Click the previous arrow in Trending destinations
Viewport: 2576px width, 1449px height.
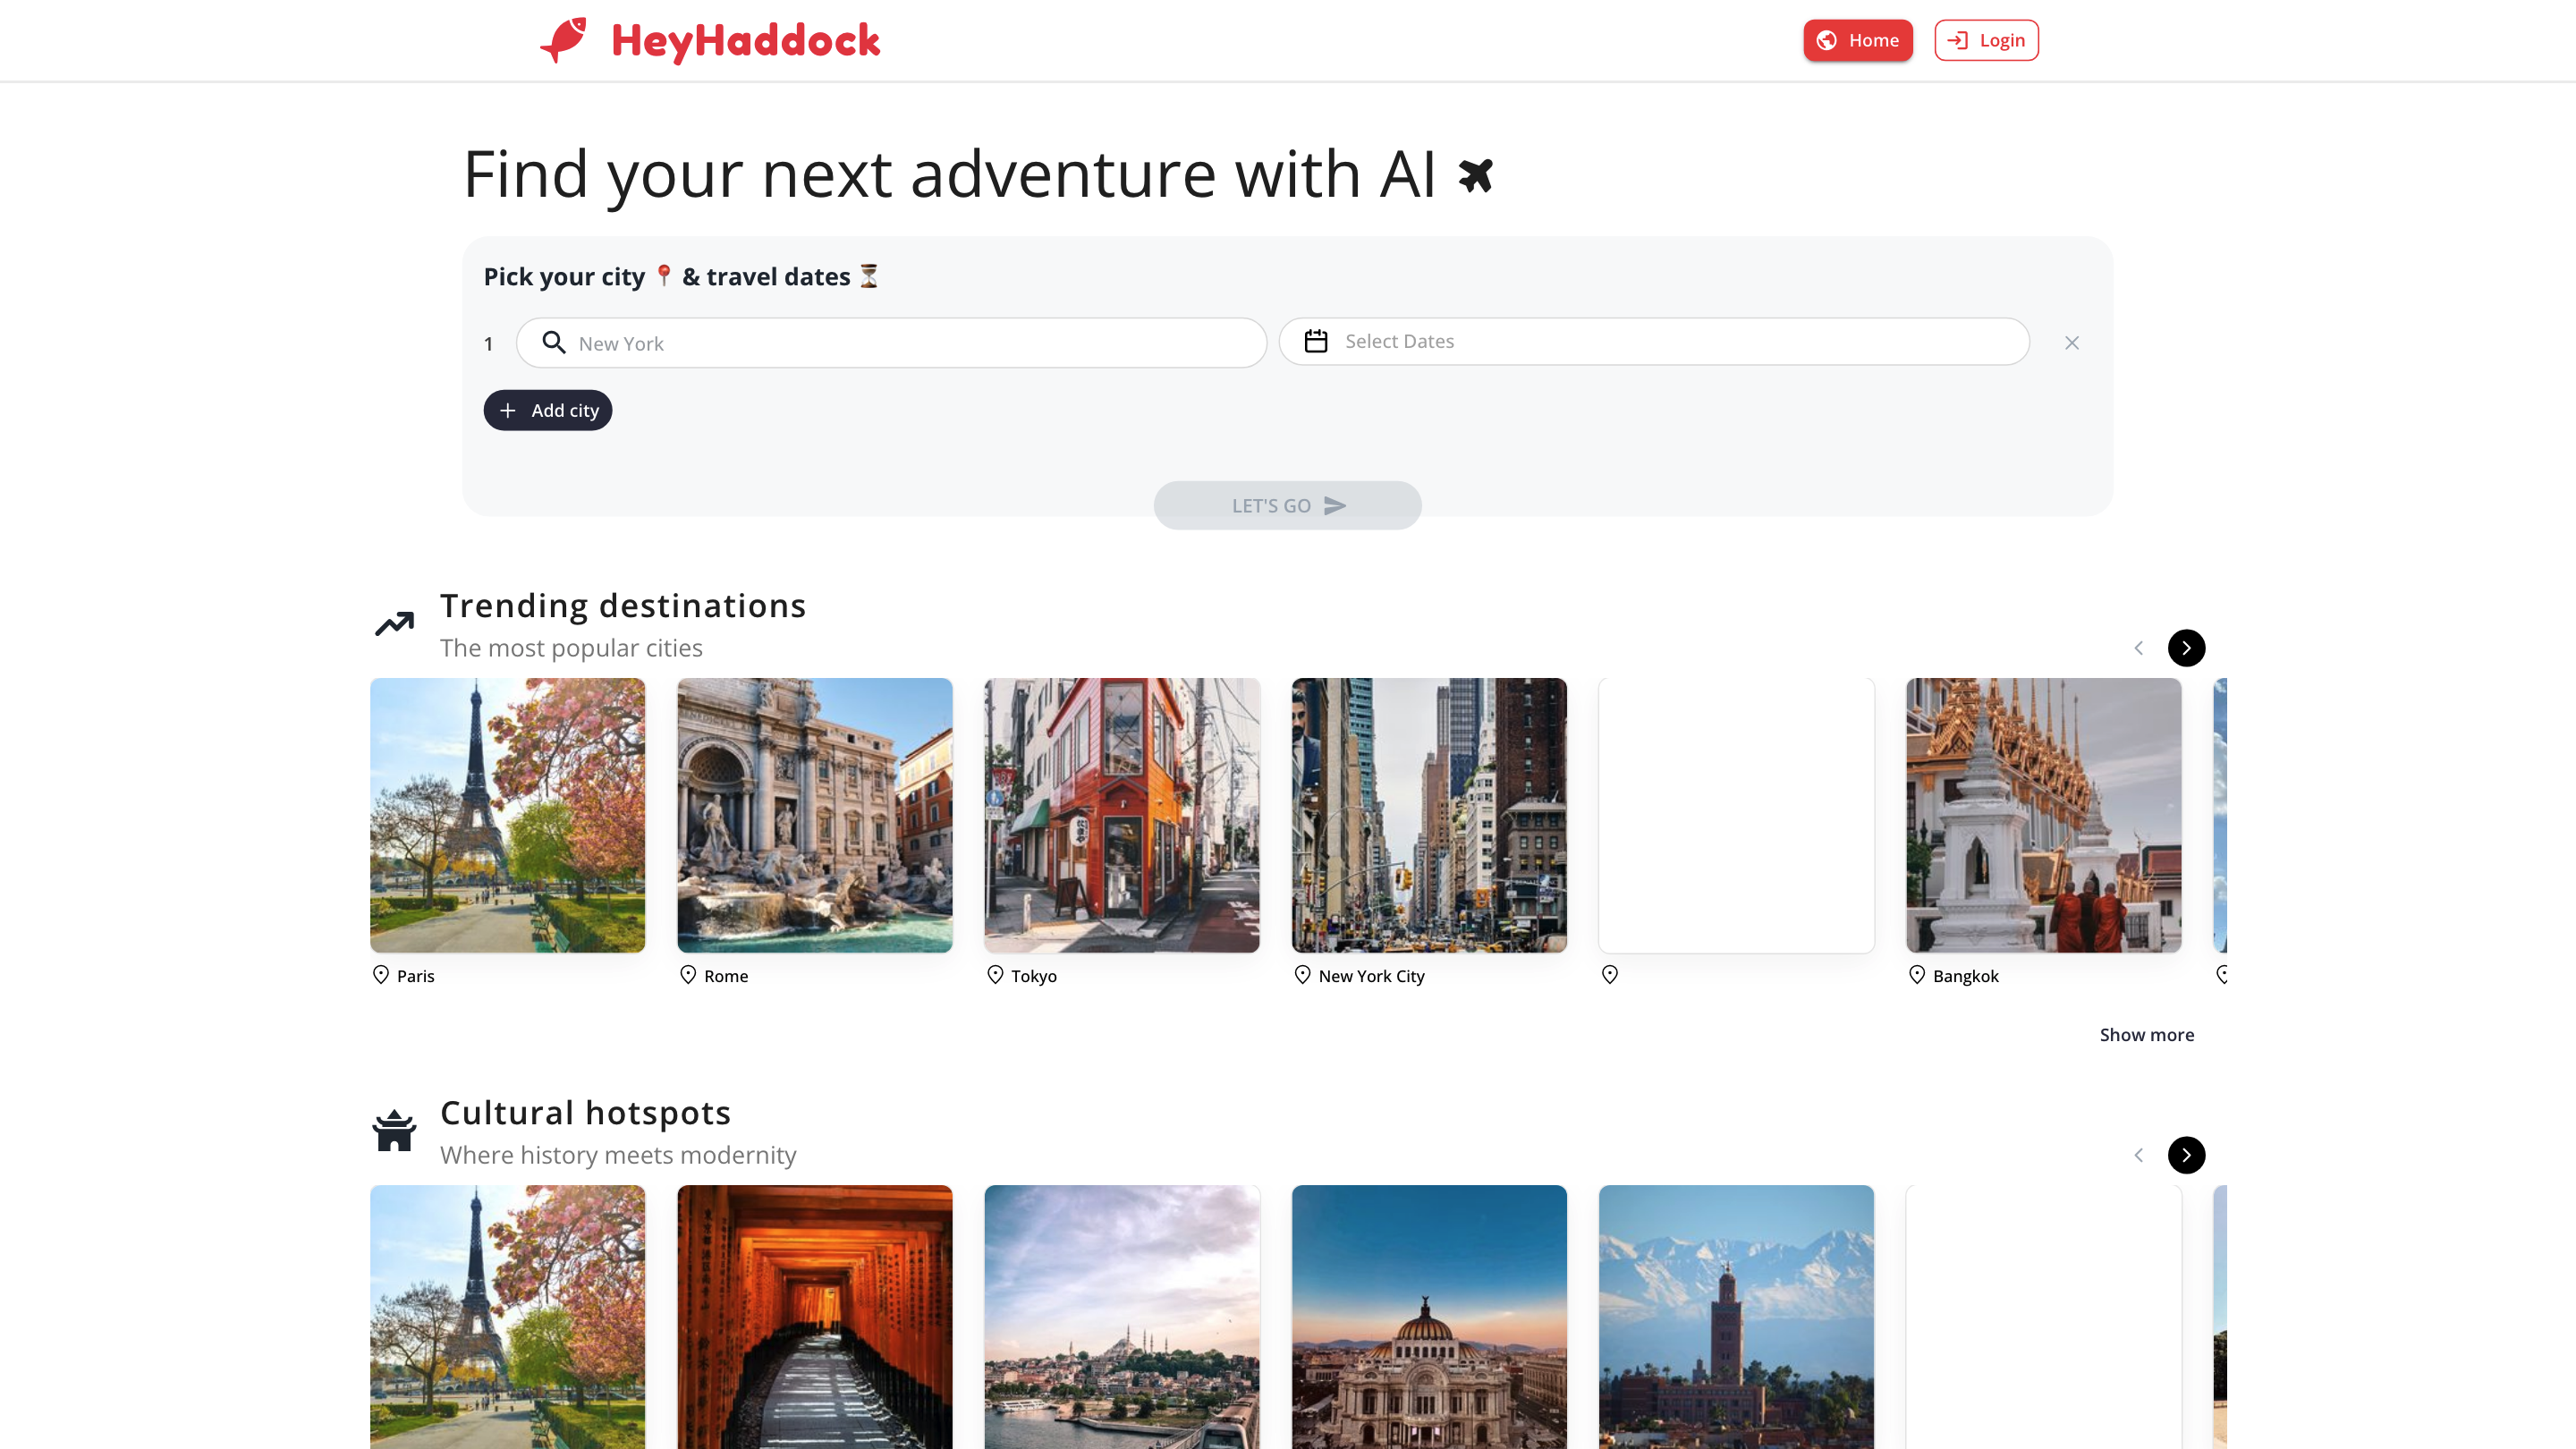[x=2138, y=648]
